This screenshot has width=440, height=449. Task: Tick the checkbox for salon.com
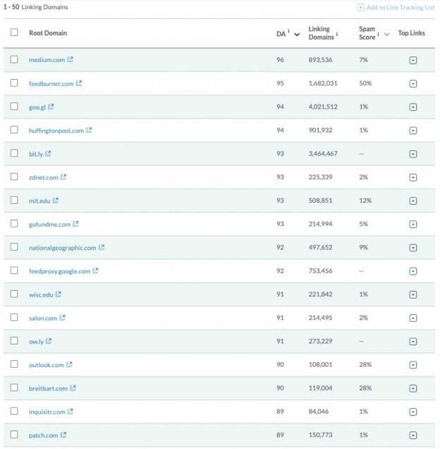click(14, 317)
